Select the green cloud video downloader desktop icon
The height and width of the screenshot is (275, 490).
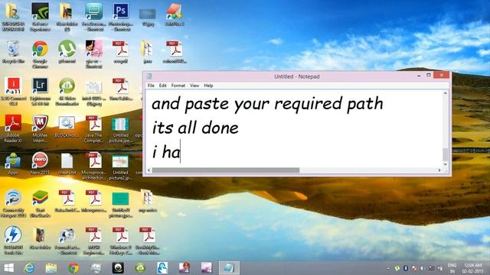coord(67,92)
